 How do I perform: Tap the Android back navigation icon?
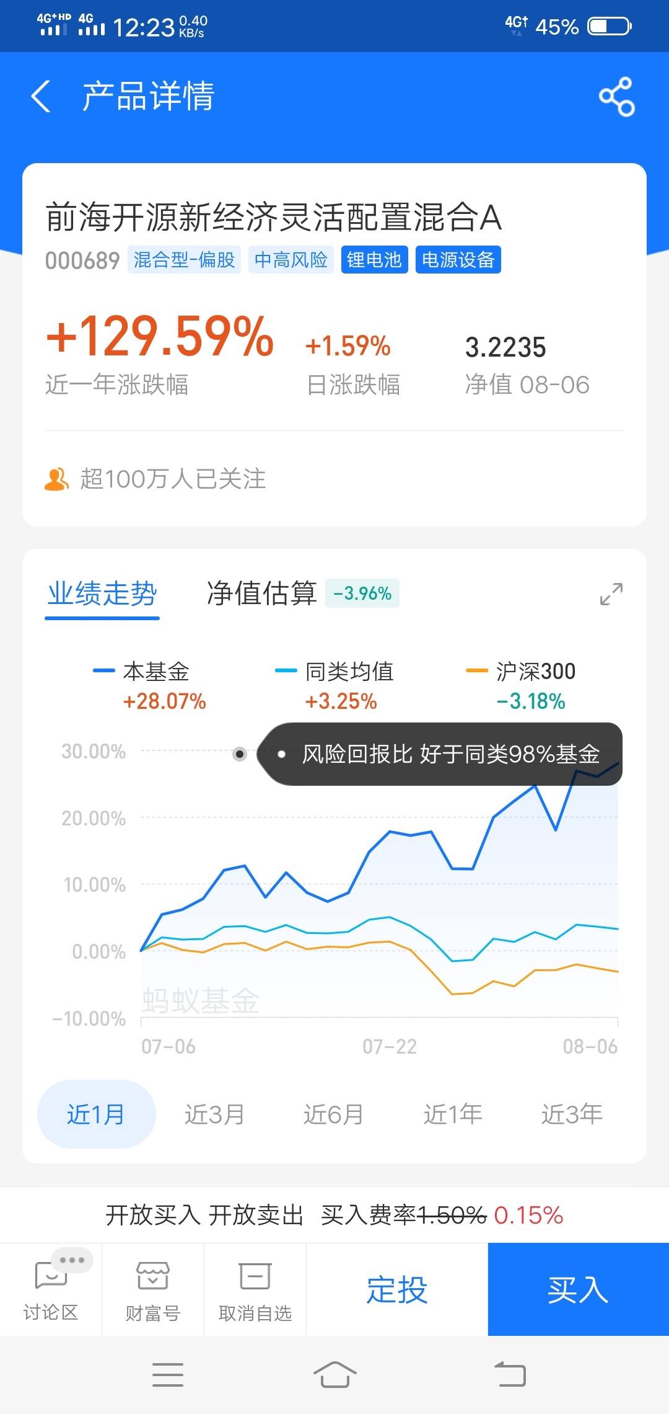pos(510,1374)
